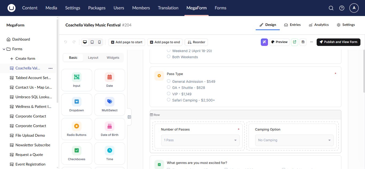Click the Preview button

click(279, 42)
